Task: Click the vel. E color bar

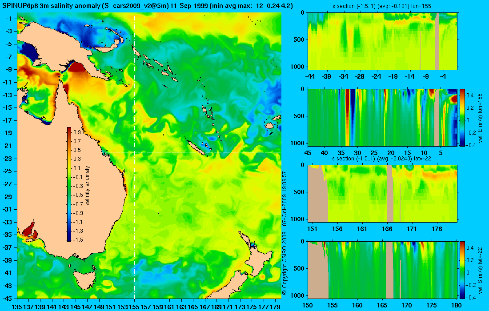Action: click(462, 117)
